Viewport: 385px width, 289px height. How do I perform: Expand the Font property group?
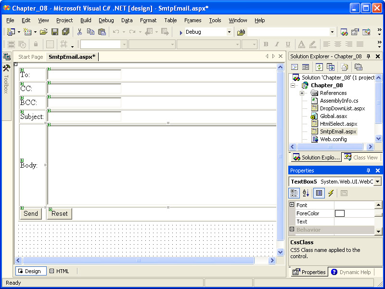tap(292, 205)
